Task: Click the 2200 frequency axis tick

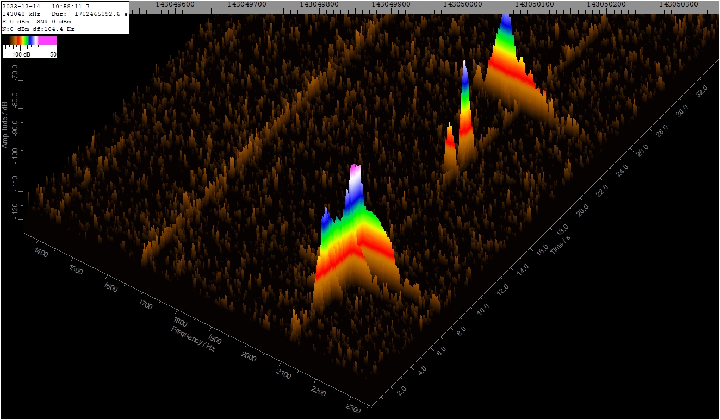Action: [318, 392]
